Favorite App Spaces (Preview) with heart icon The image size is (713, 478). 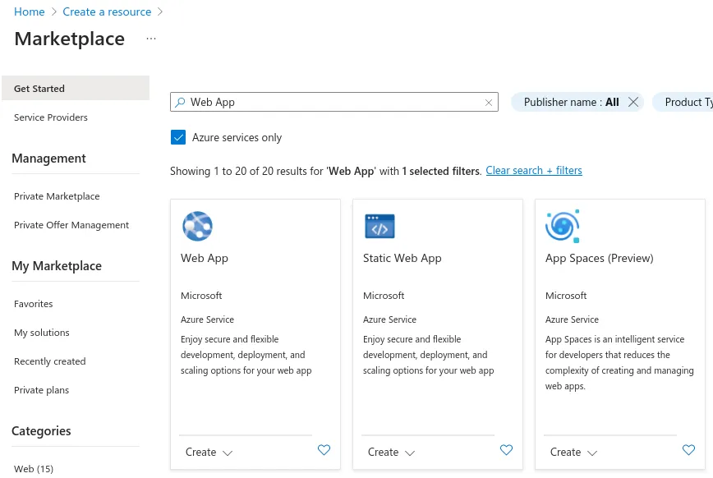tap(688, 450)
